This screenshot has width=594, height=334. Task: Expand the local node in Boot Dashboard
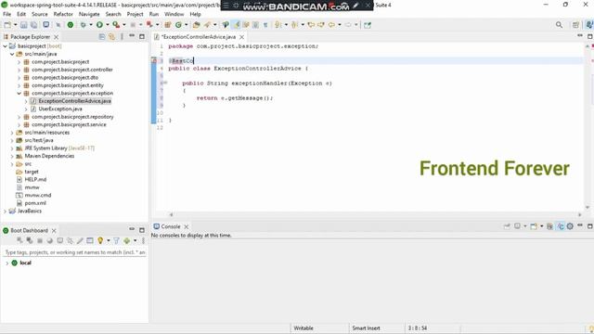click(6, 263)
